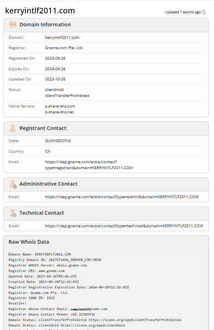This screenshot has height=330, width=214.
Task: Click the complaint@gname.com abuse email
Action: tap(89, 309)
